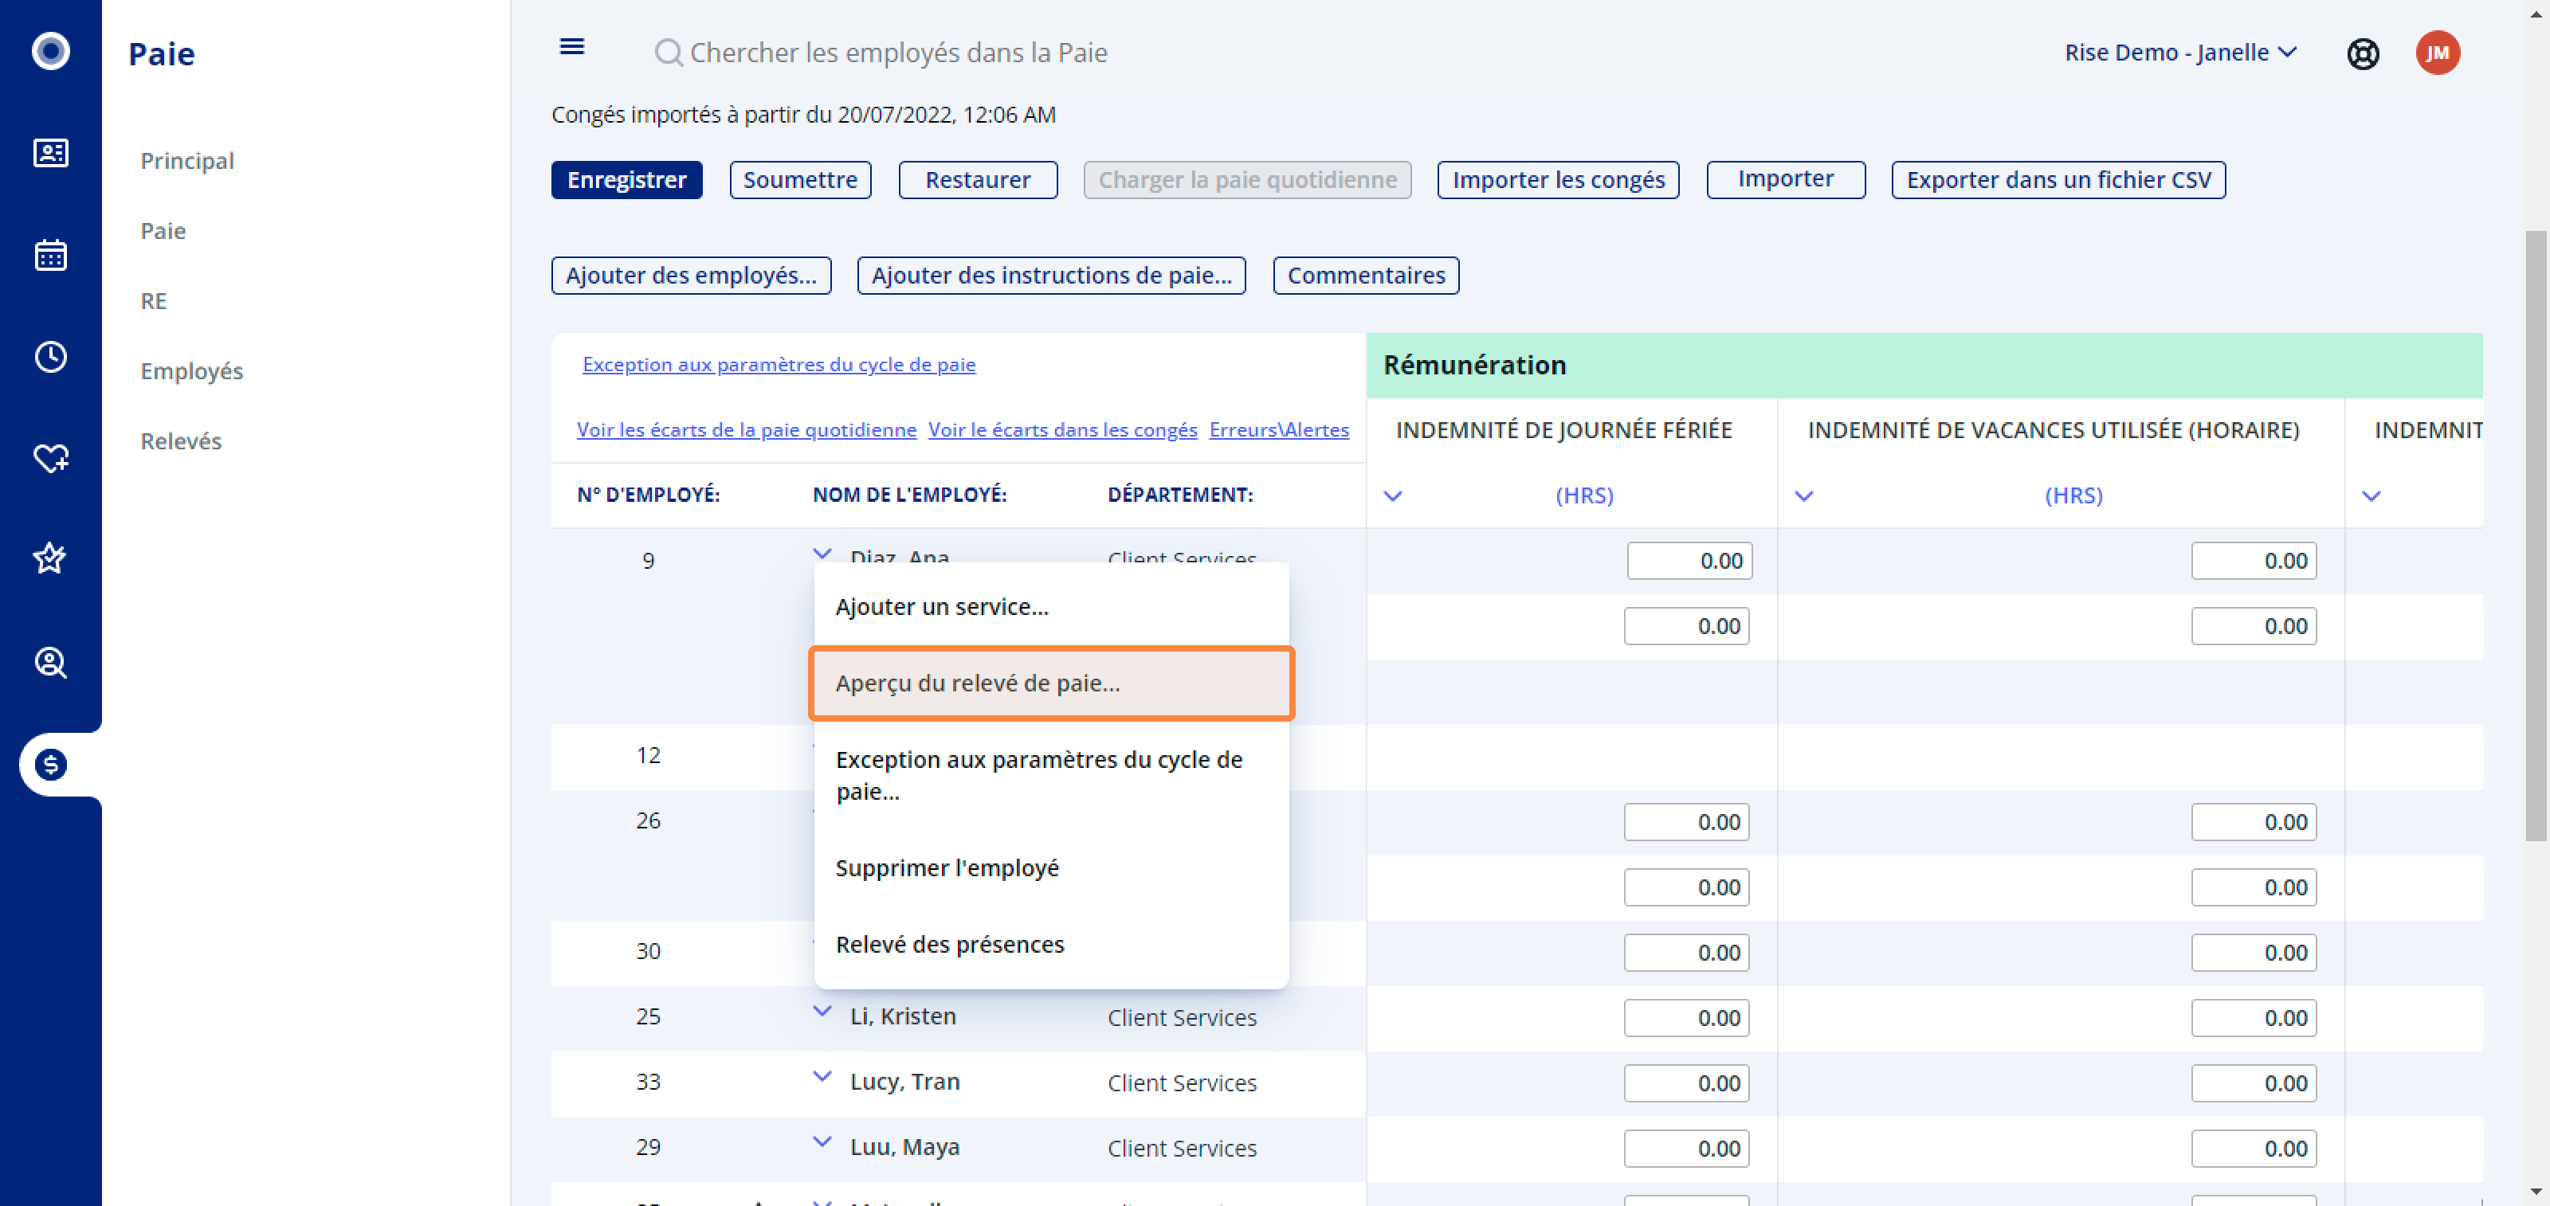Go to Principal in the Paie sidebar
The width and height of the screenshot is (2550, 1206).
pyautogui.click(x=187, y=161)
